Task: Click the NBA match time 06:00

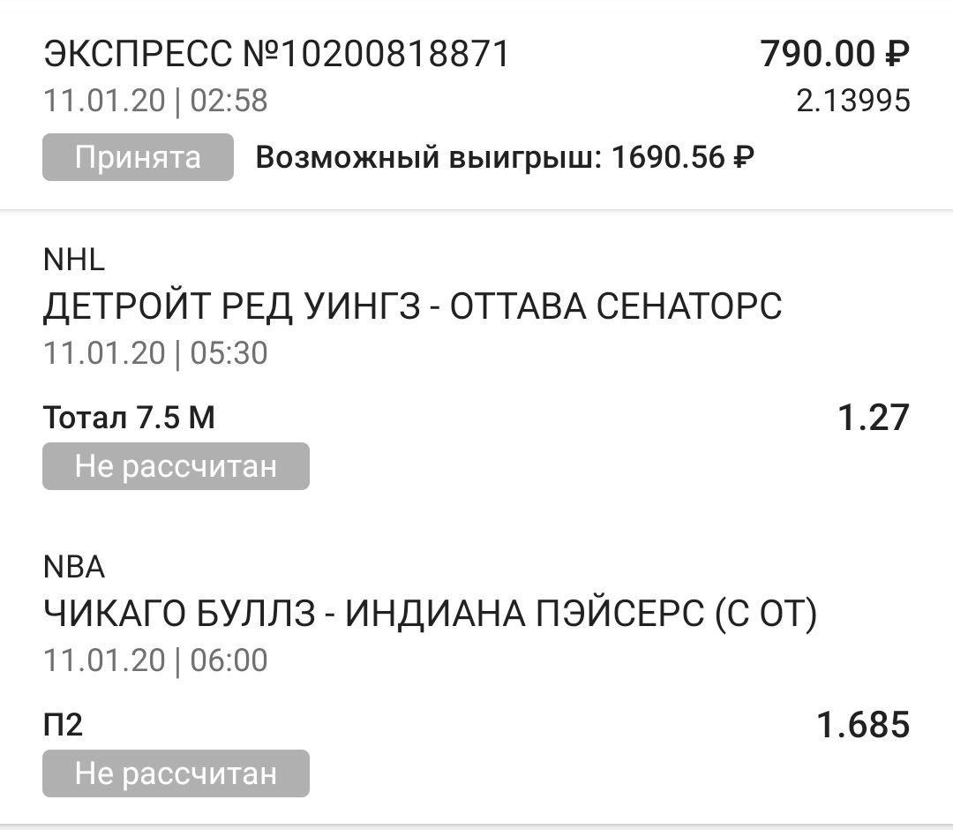Action: pos(229,660)
